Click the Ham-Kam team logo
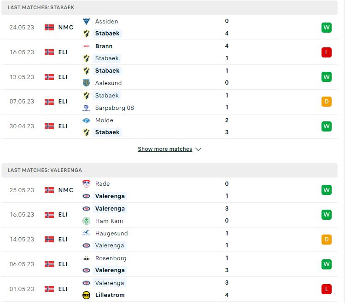Screen dimensions: 345x303 click(x=86, y=221)
